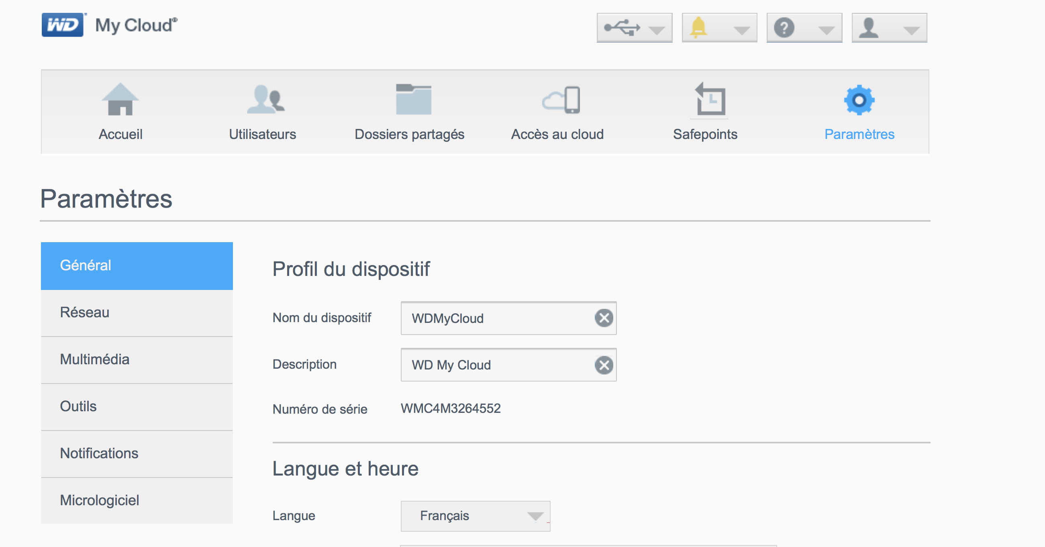This screenshot has width=1045, height=547.
Task: Open Safepoints label
Action: (x=705, y=134)
